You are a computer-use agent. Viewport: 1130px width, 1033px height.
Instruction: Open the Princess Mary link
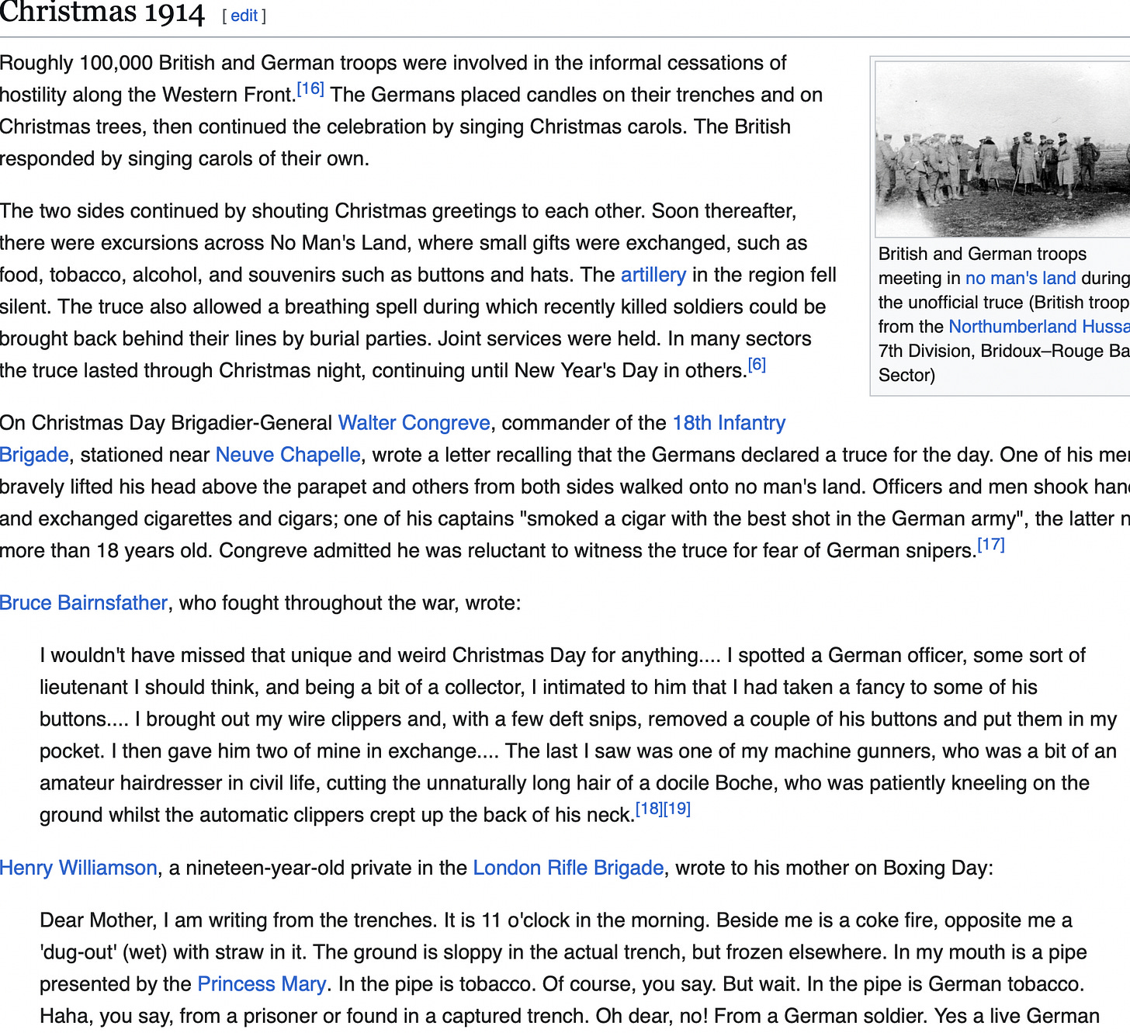(x=262, y=984)
